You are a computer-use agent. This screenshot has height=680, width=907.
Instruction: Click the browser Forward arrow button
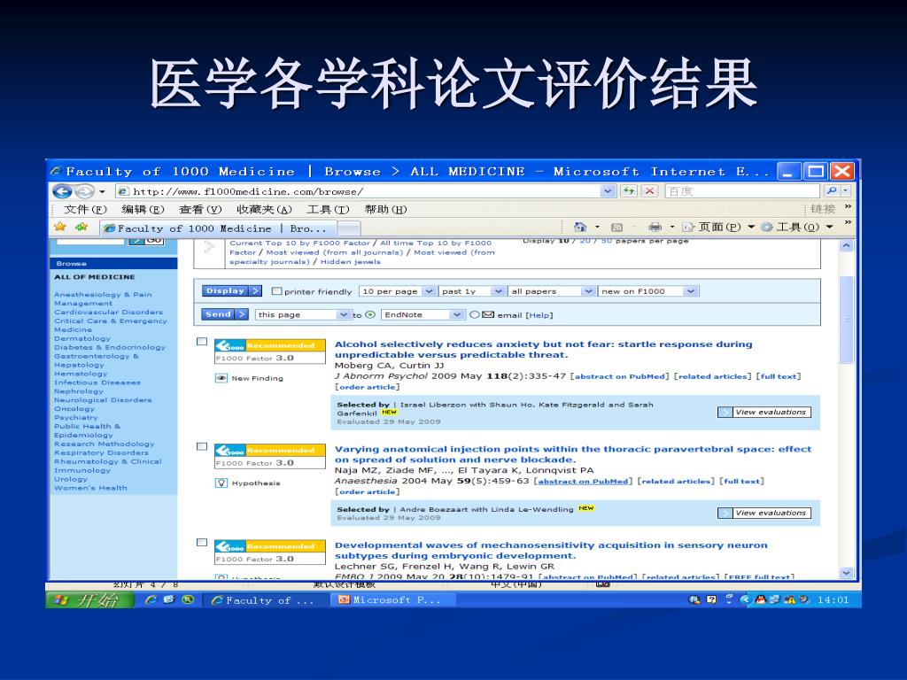(84, 191)
